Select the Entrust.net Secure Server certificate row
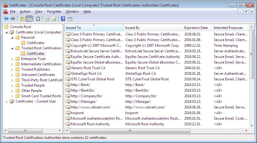This screenshot has width=257, height=143. pos(157,51)
